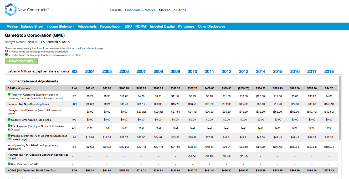
Task: View the Invested Capital tab
Action: tap(162, 26)
